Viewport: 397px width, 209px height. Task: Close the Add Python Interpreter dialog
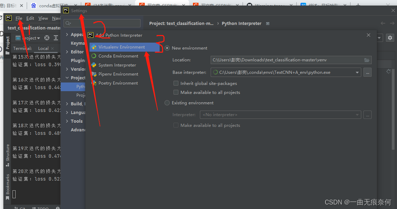(x=369, y=35)
